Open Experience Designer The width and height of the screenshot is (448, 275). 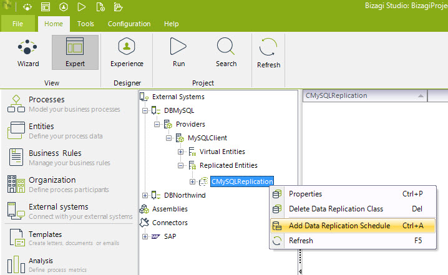click(x=127, y=52)
